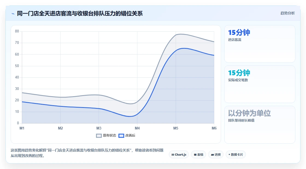Click the description paragraph below the chart
Image resolution: width=306 pixels, height=169 pixels.
87,153
